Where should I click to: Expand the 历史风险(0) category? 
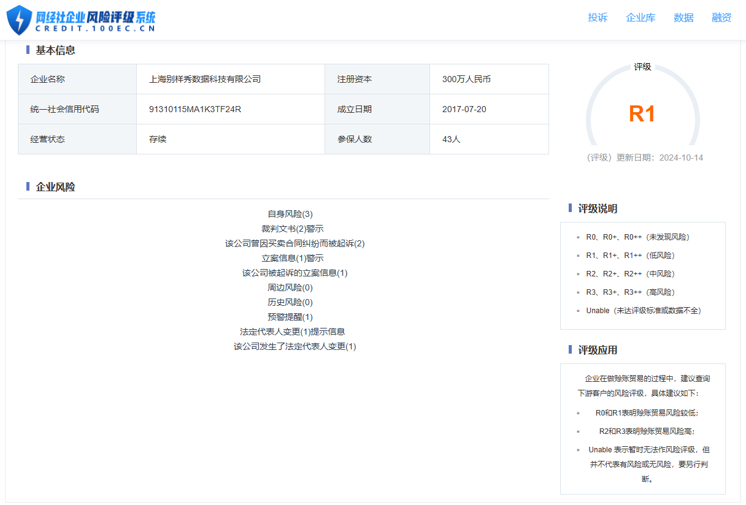tap(290, 302)
